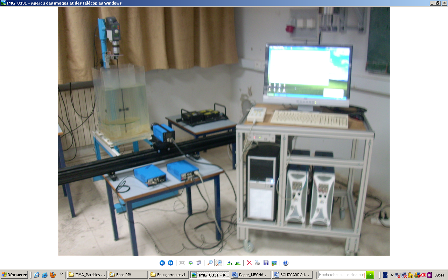
Task: Go to the next image
Action: click(x=170, y=263)
